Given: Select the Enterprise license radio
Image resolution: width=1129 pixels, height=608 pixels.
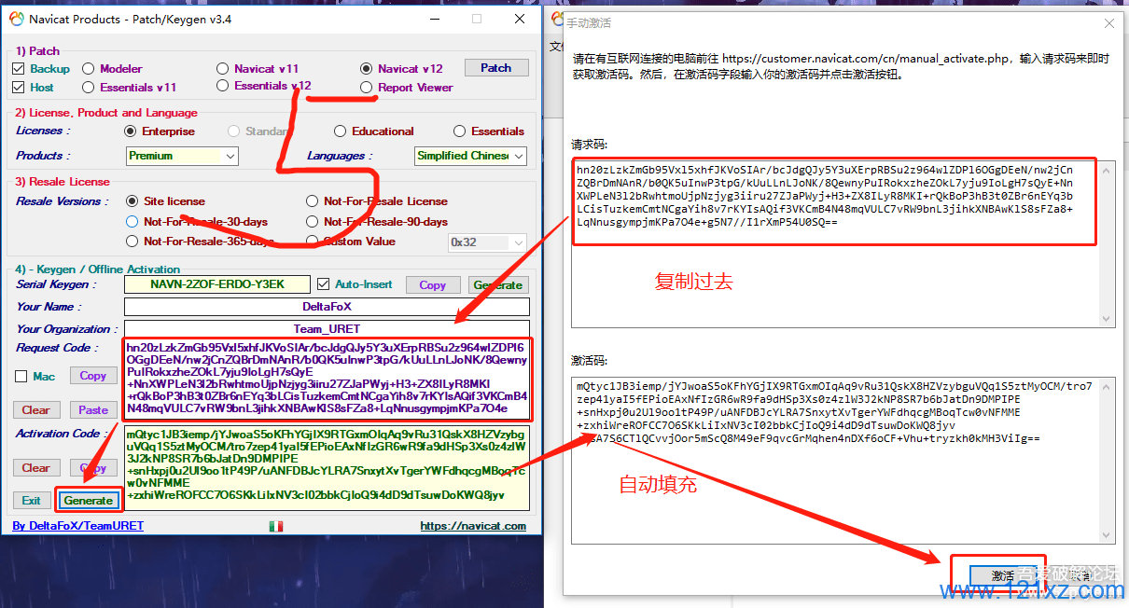Looking at the screenshot, I should pyautogui.click(x=131, y=131).
